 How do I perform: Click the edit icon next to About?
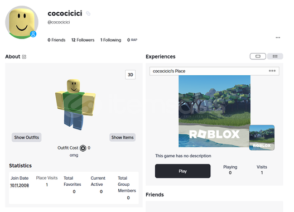(x=24, y=56)
